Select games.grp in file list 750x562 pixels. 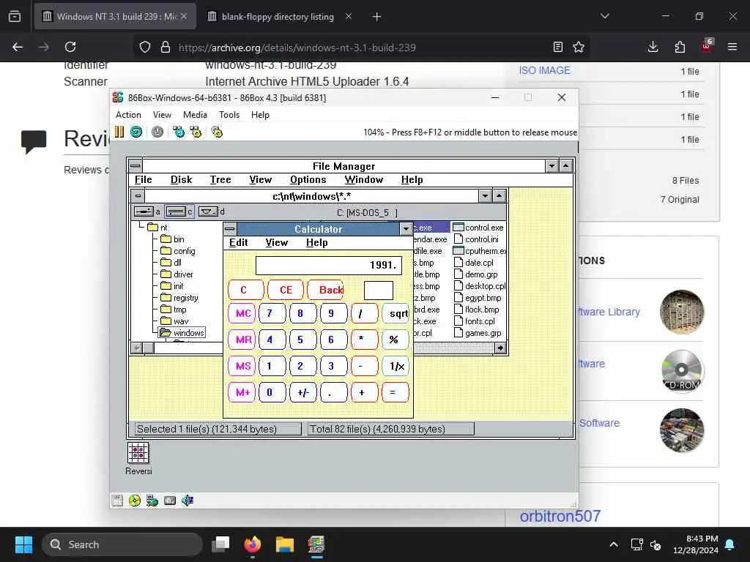point(478,333)
